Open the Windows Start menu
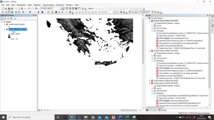Image resolution: width=214 pixels, height=120 pixels. 3,117
